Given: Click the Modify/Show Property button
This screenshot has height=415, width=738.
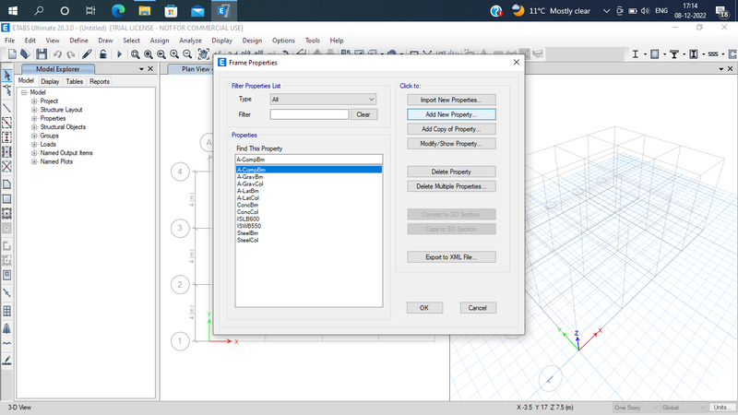Looking at the screenshot, I should pos(451,144).
